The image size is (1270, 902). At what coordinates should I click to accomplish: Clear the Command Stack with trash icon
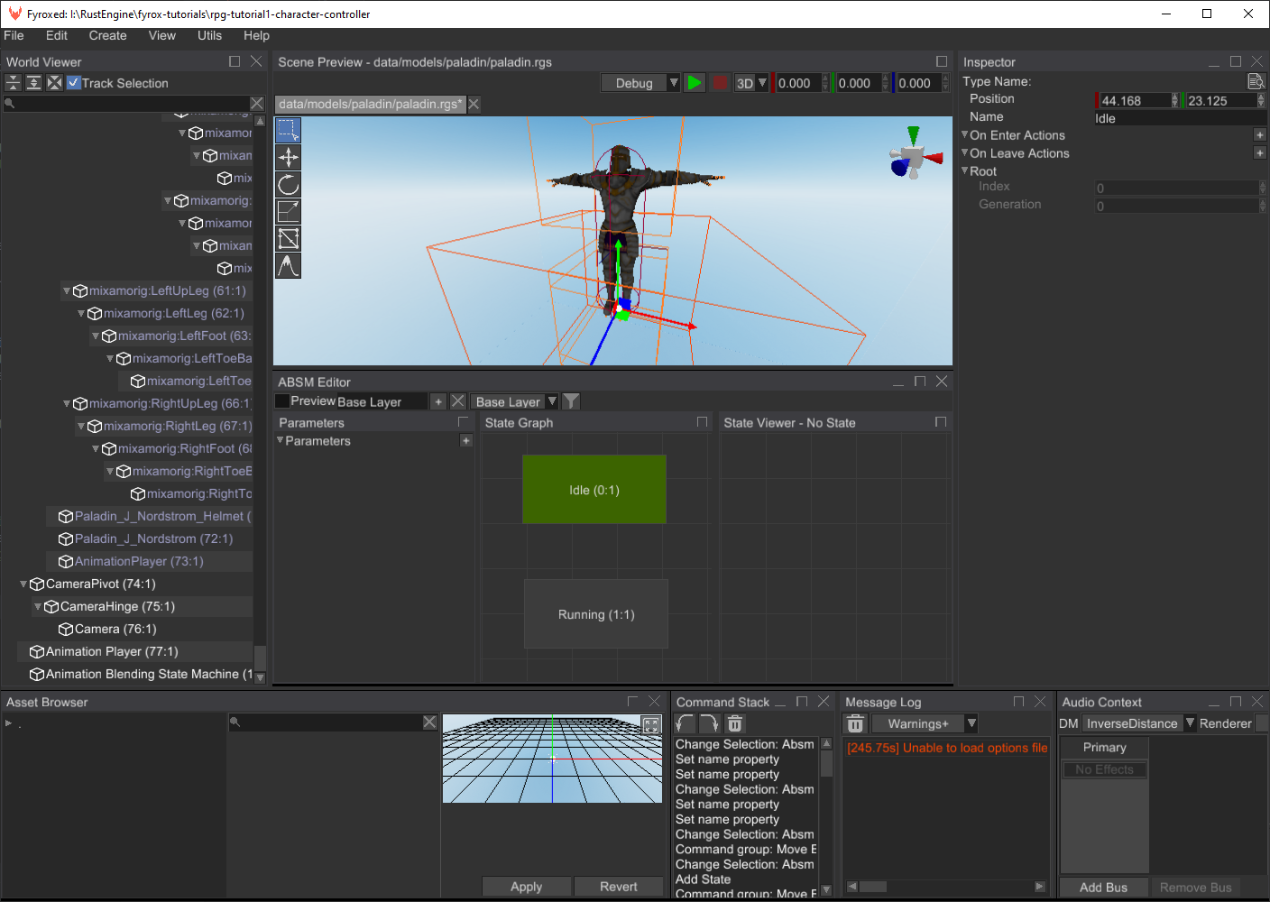(735, 723)
